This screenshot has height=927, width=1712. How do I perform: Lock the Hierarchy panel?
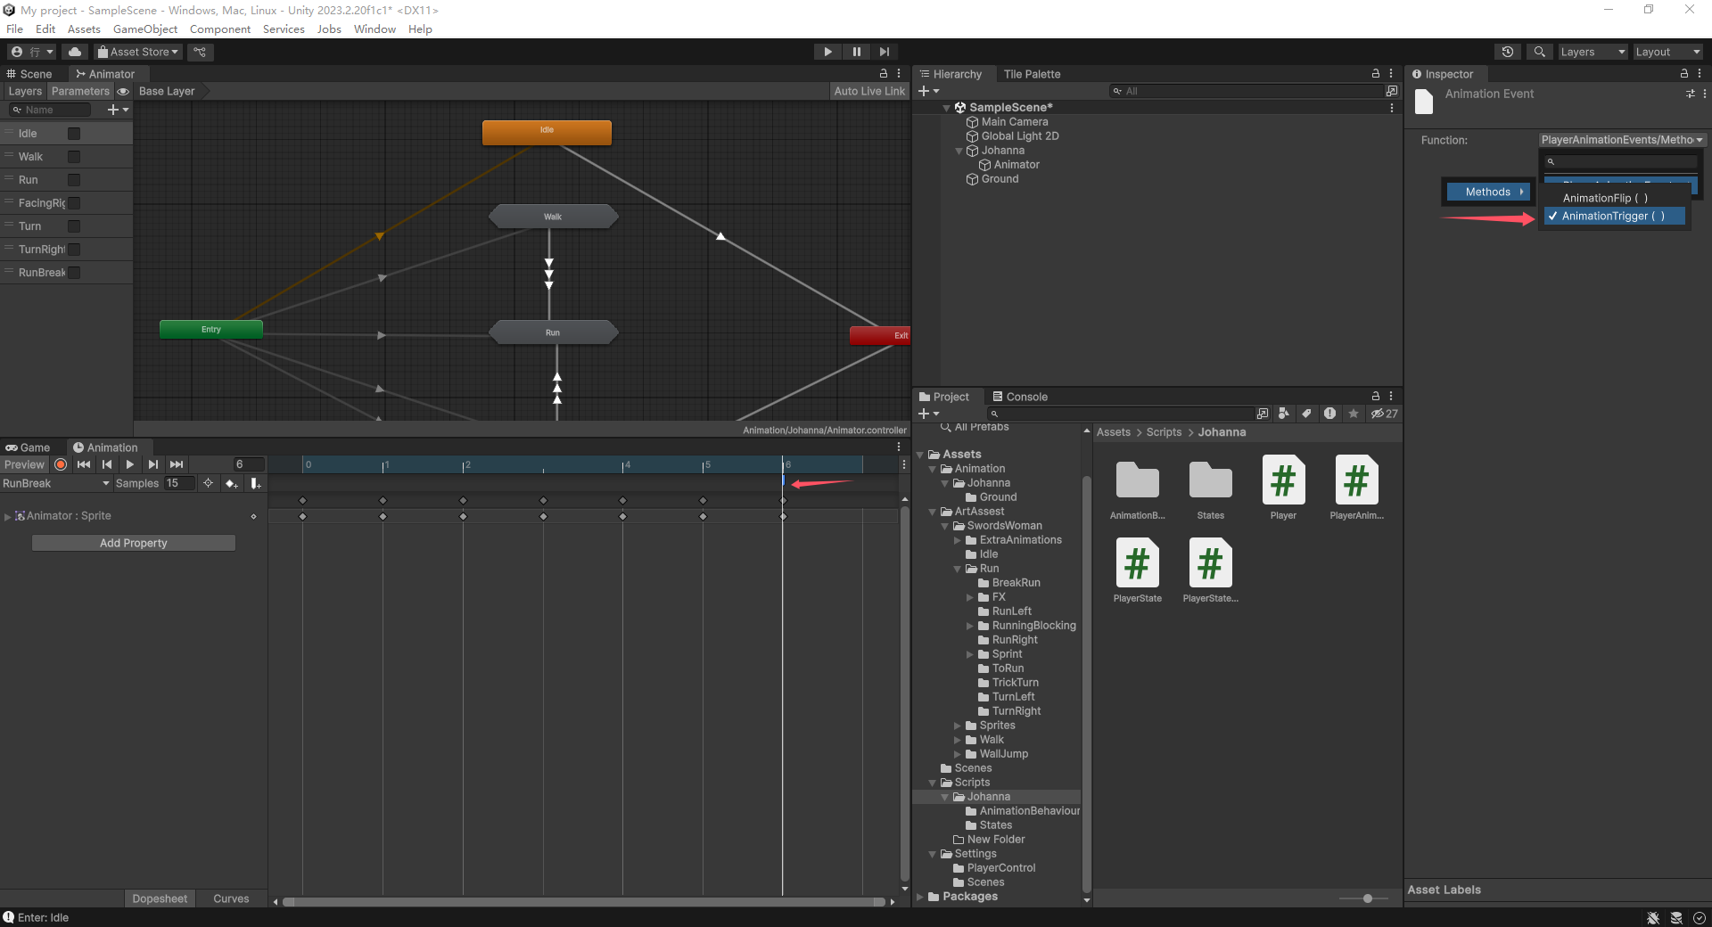tap(1376, 74)
